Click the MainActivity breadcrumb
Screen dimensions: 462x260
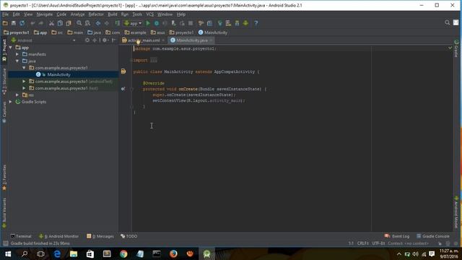(x=213, y=32)
